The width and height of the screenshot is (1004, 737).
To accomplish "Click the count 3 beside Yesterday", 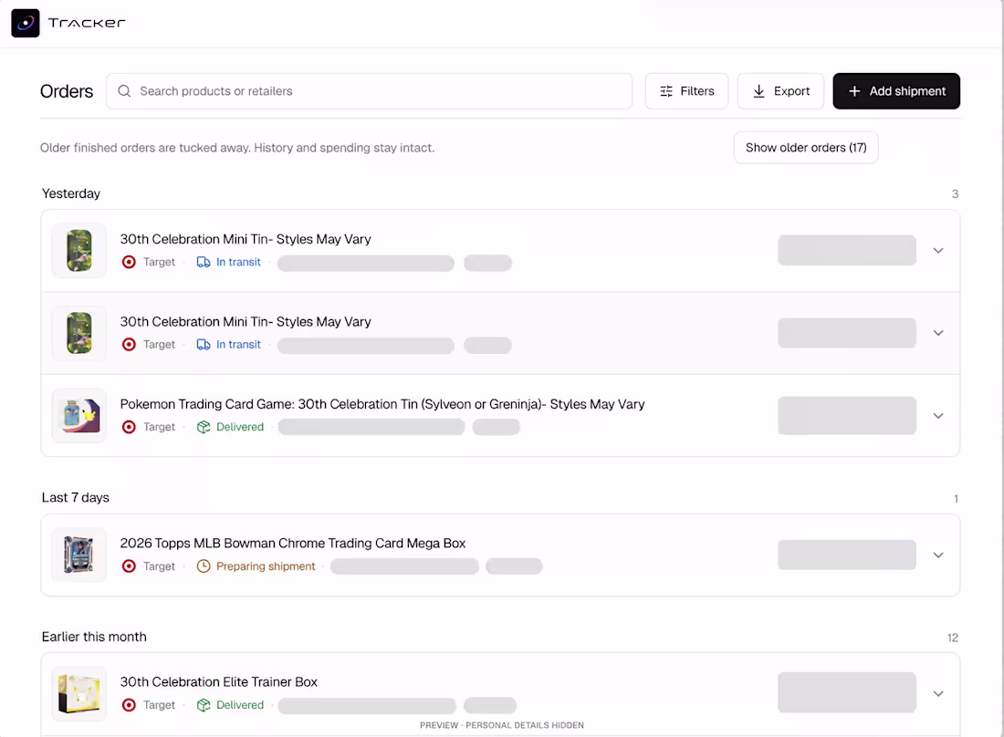I will (956, 194).
